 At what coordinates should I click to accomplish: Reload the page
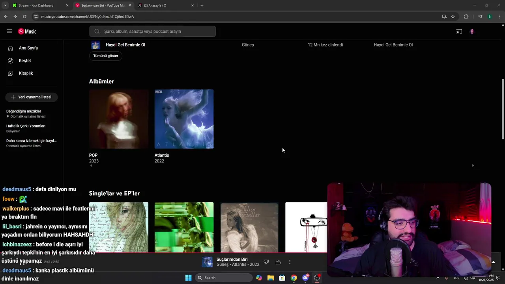tap(24, 17)
